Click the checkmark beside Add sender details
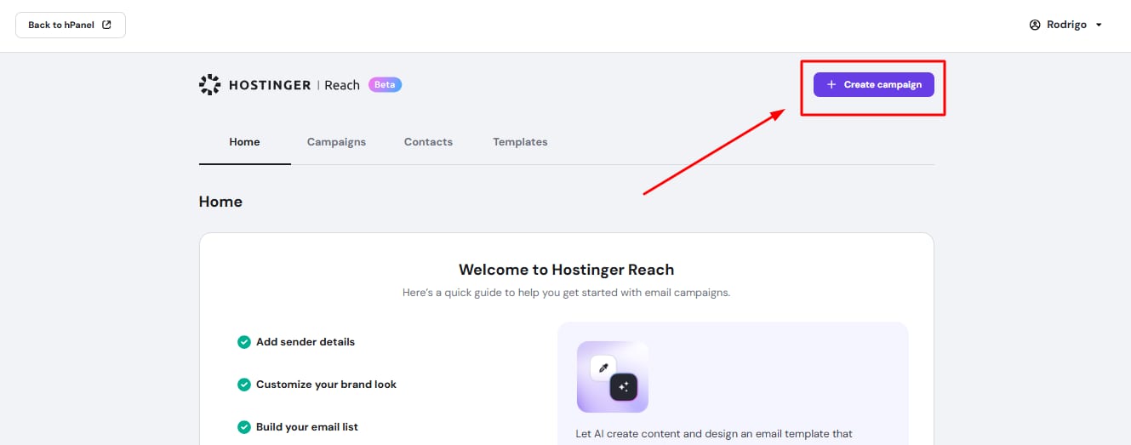Image resolution: width=1131 pixels, height=445 pixels. point(243,342)
